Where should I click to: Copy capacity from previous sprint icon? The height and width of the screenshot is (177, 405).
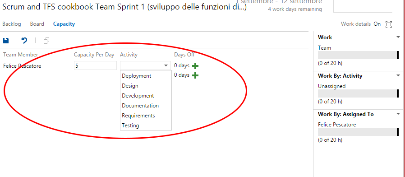pos(46,41)
